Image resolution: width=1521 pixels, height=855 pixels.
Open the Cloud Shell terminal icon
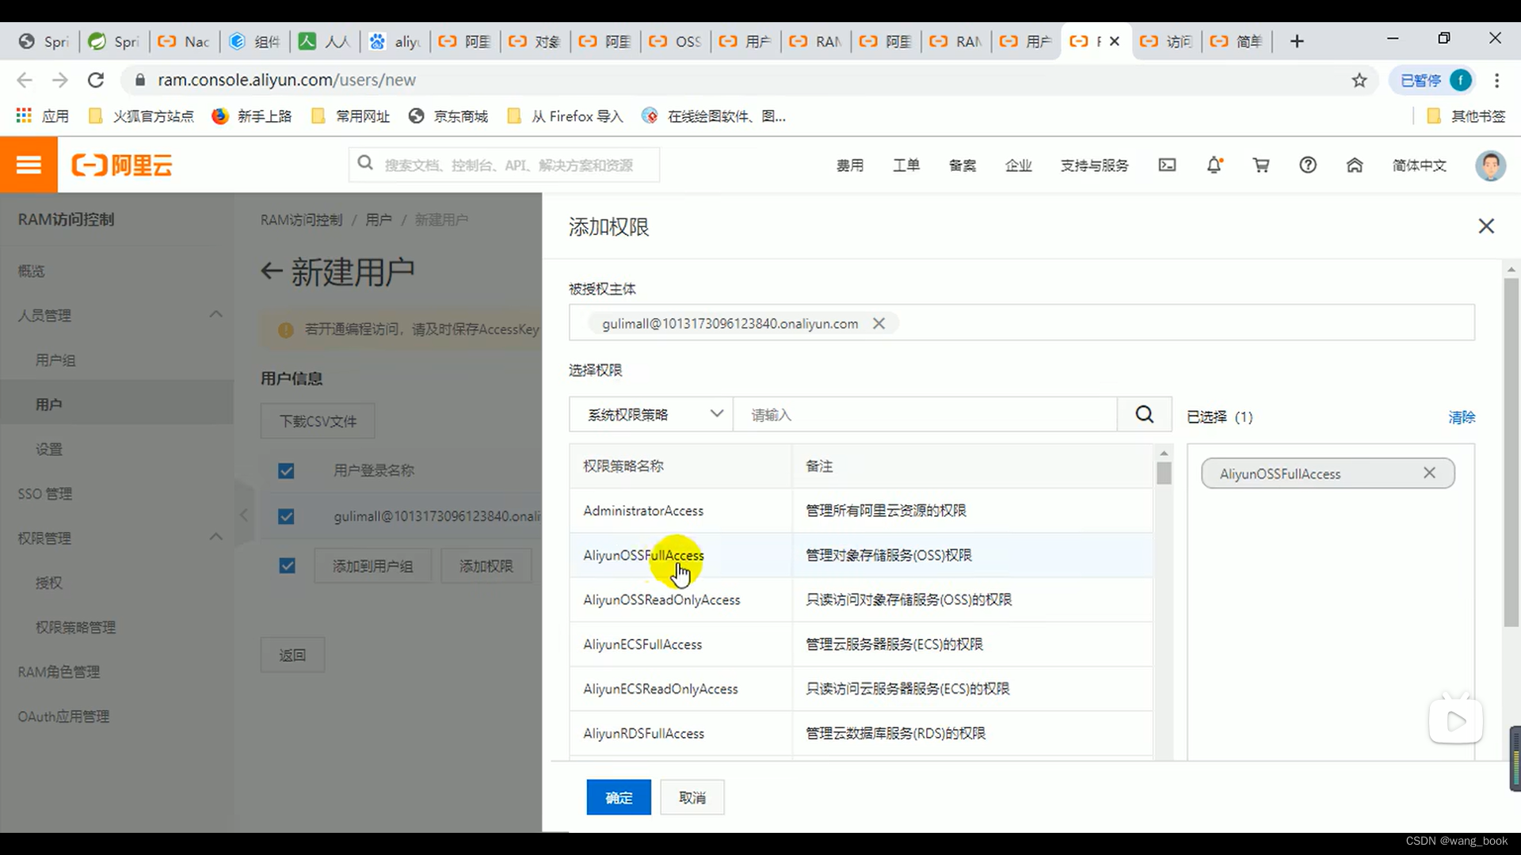(x=1167, y=165)
